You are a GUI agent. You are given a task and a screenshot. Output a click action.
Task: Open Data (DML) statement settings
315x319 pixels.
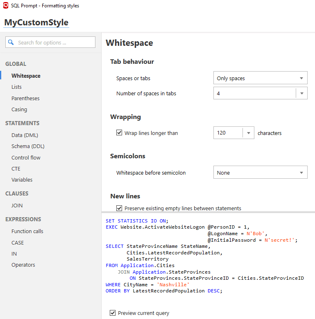click(25, 135)
